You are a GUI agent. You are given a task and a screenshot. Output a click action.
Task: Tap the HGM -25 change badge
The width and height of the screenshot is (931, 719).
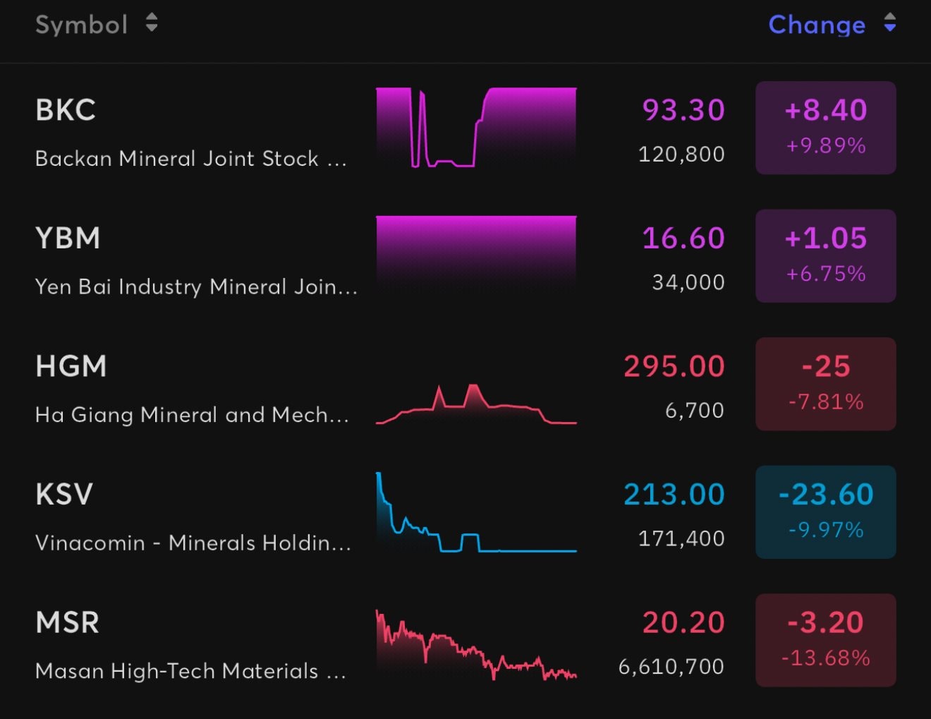pyautogui.click(x=826, y=384)
